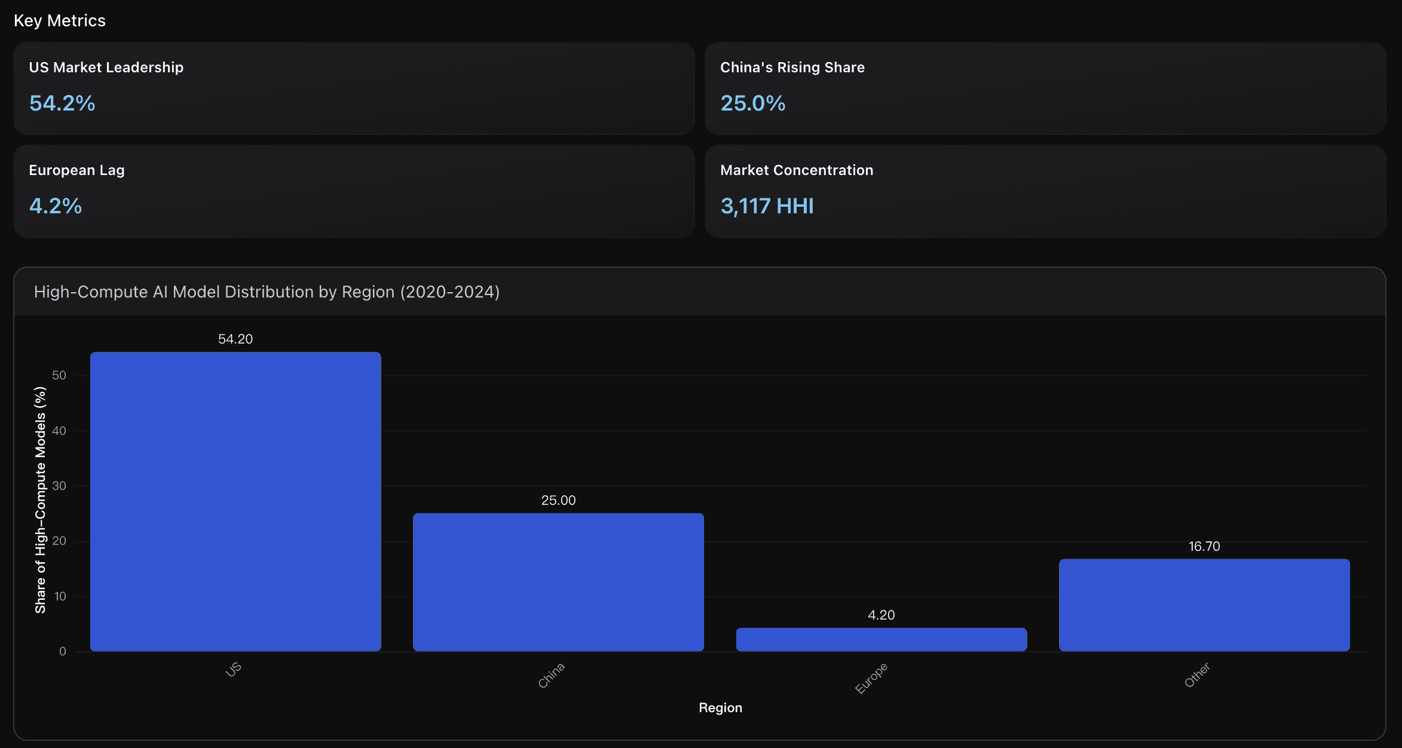Click the Other region bar
This screenshot has height=748, width=1402.
pos(1204,605)
